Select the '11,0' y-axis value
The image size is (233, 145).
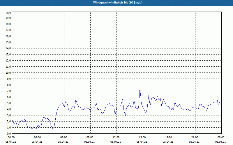point(8,67)
